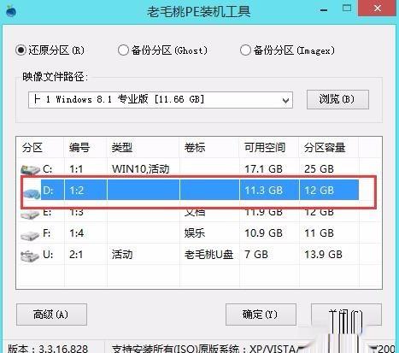The width and height of the screenshot is (399, 353).
Task: Click the U: USB drive icon
Action: point(30,256)
